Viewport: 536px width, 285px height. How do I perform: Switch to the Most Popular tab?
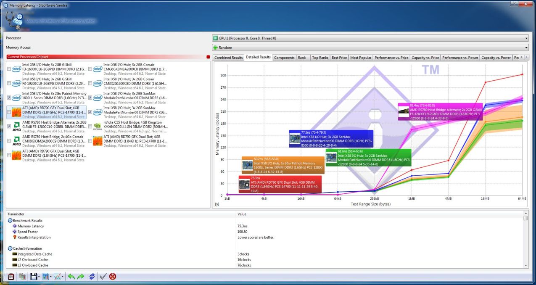point(360,58)
